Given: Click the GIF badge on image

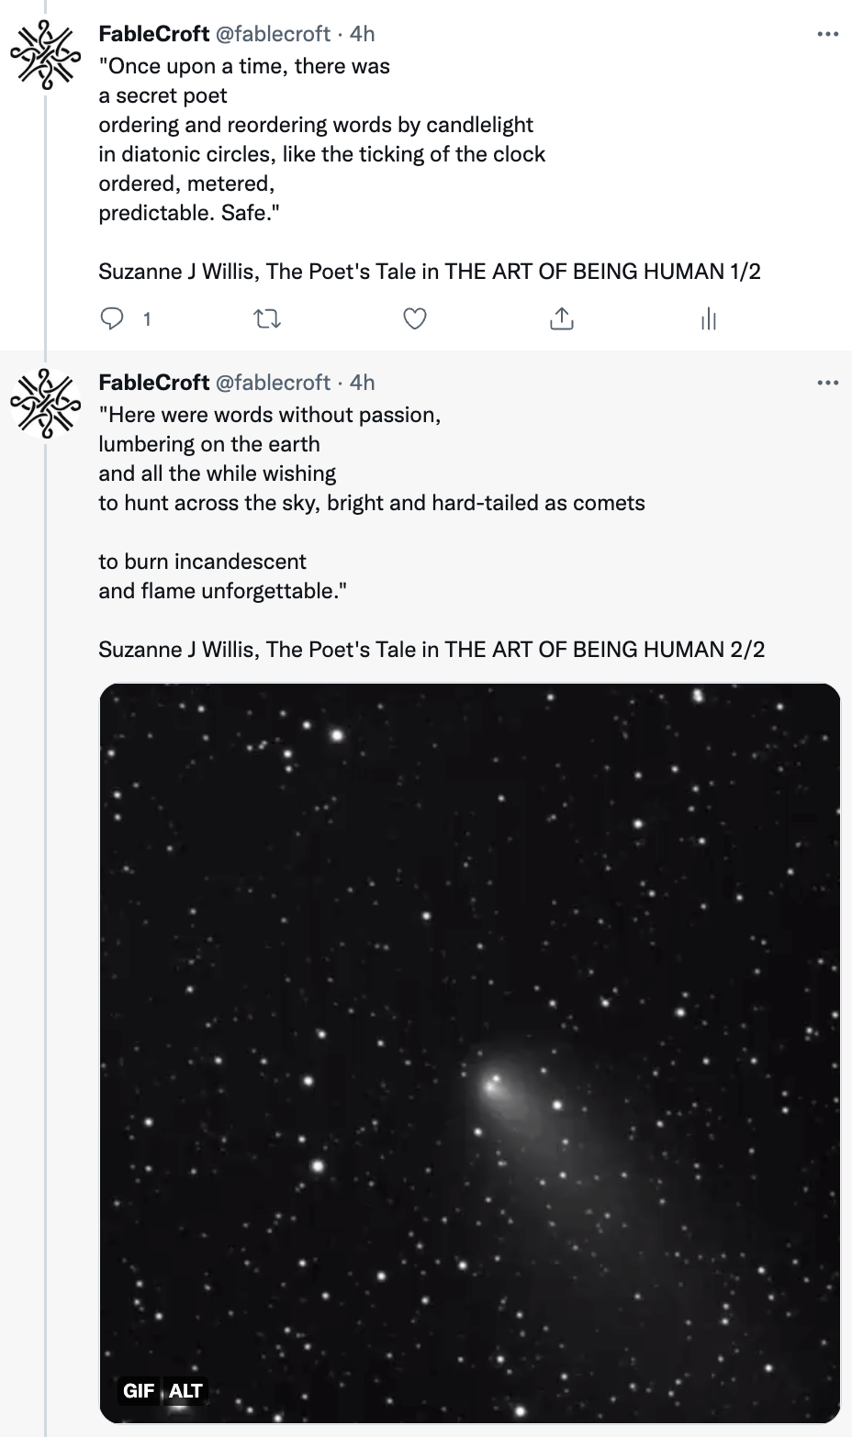Looking at the screenshot, I should pos(139,1391).
